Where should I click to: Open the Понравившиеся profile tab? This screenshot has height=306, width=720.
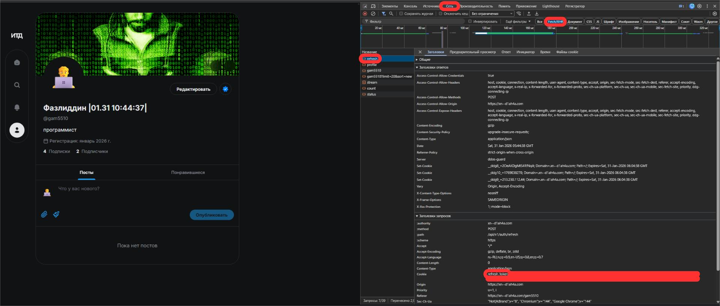188,172
